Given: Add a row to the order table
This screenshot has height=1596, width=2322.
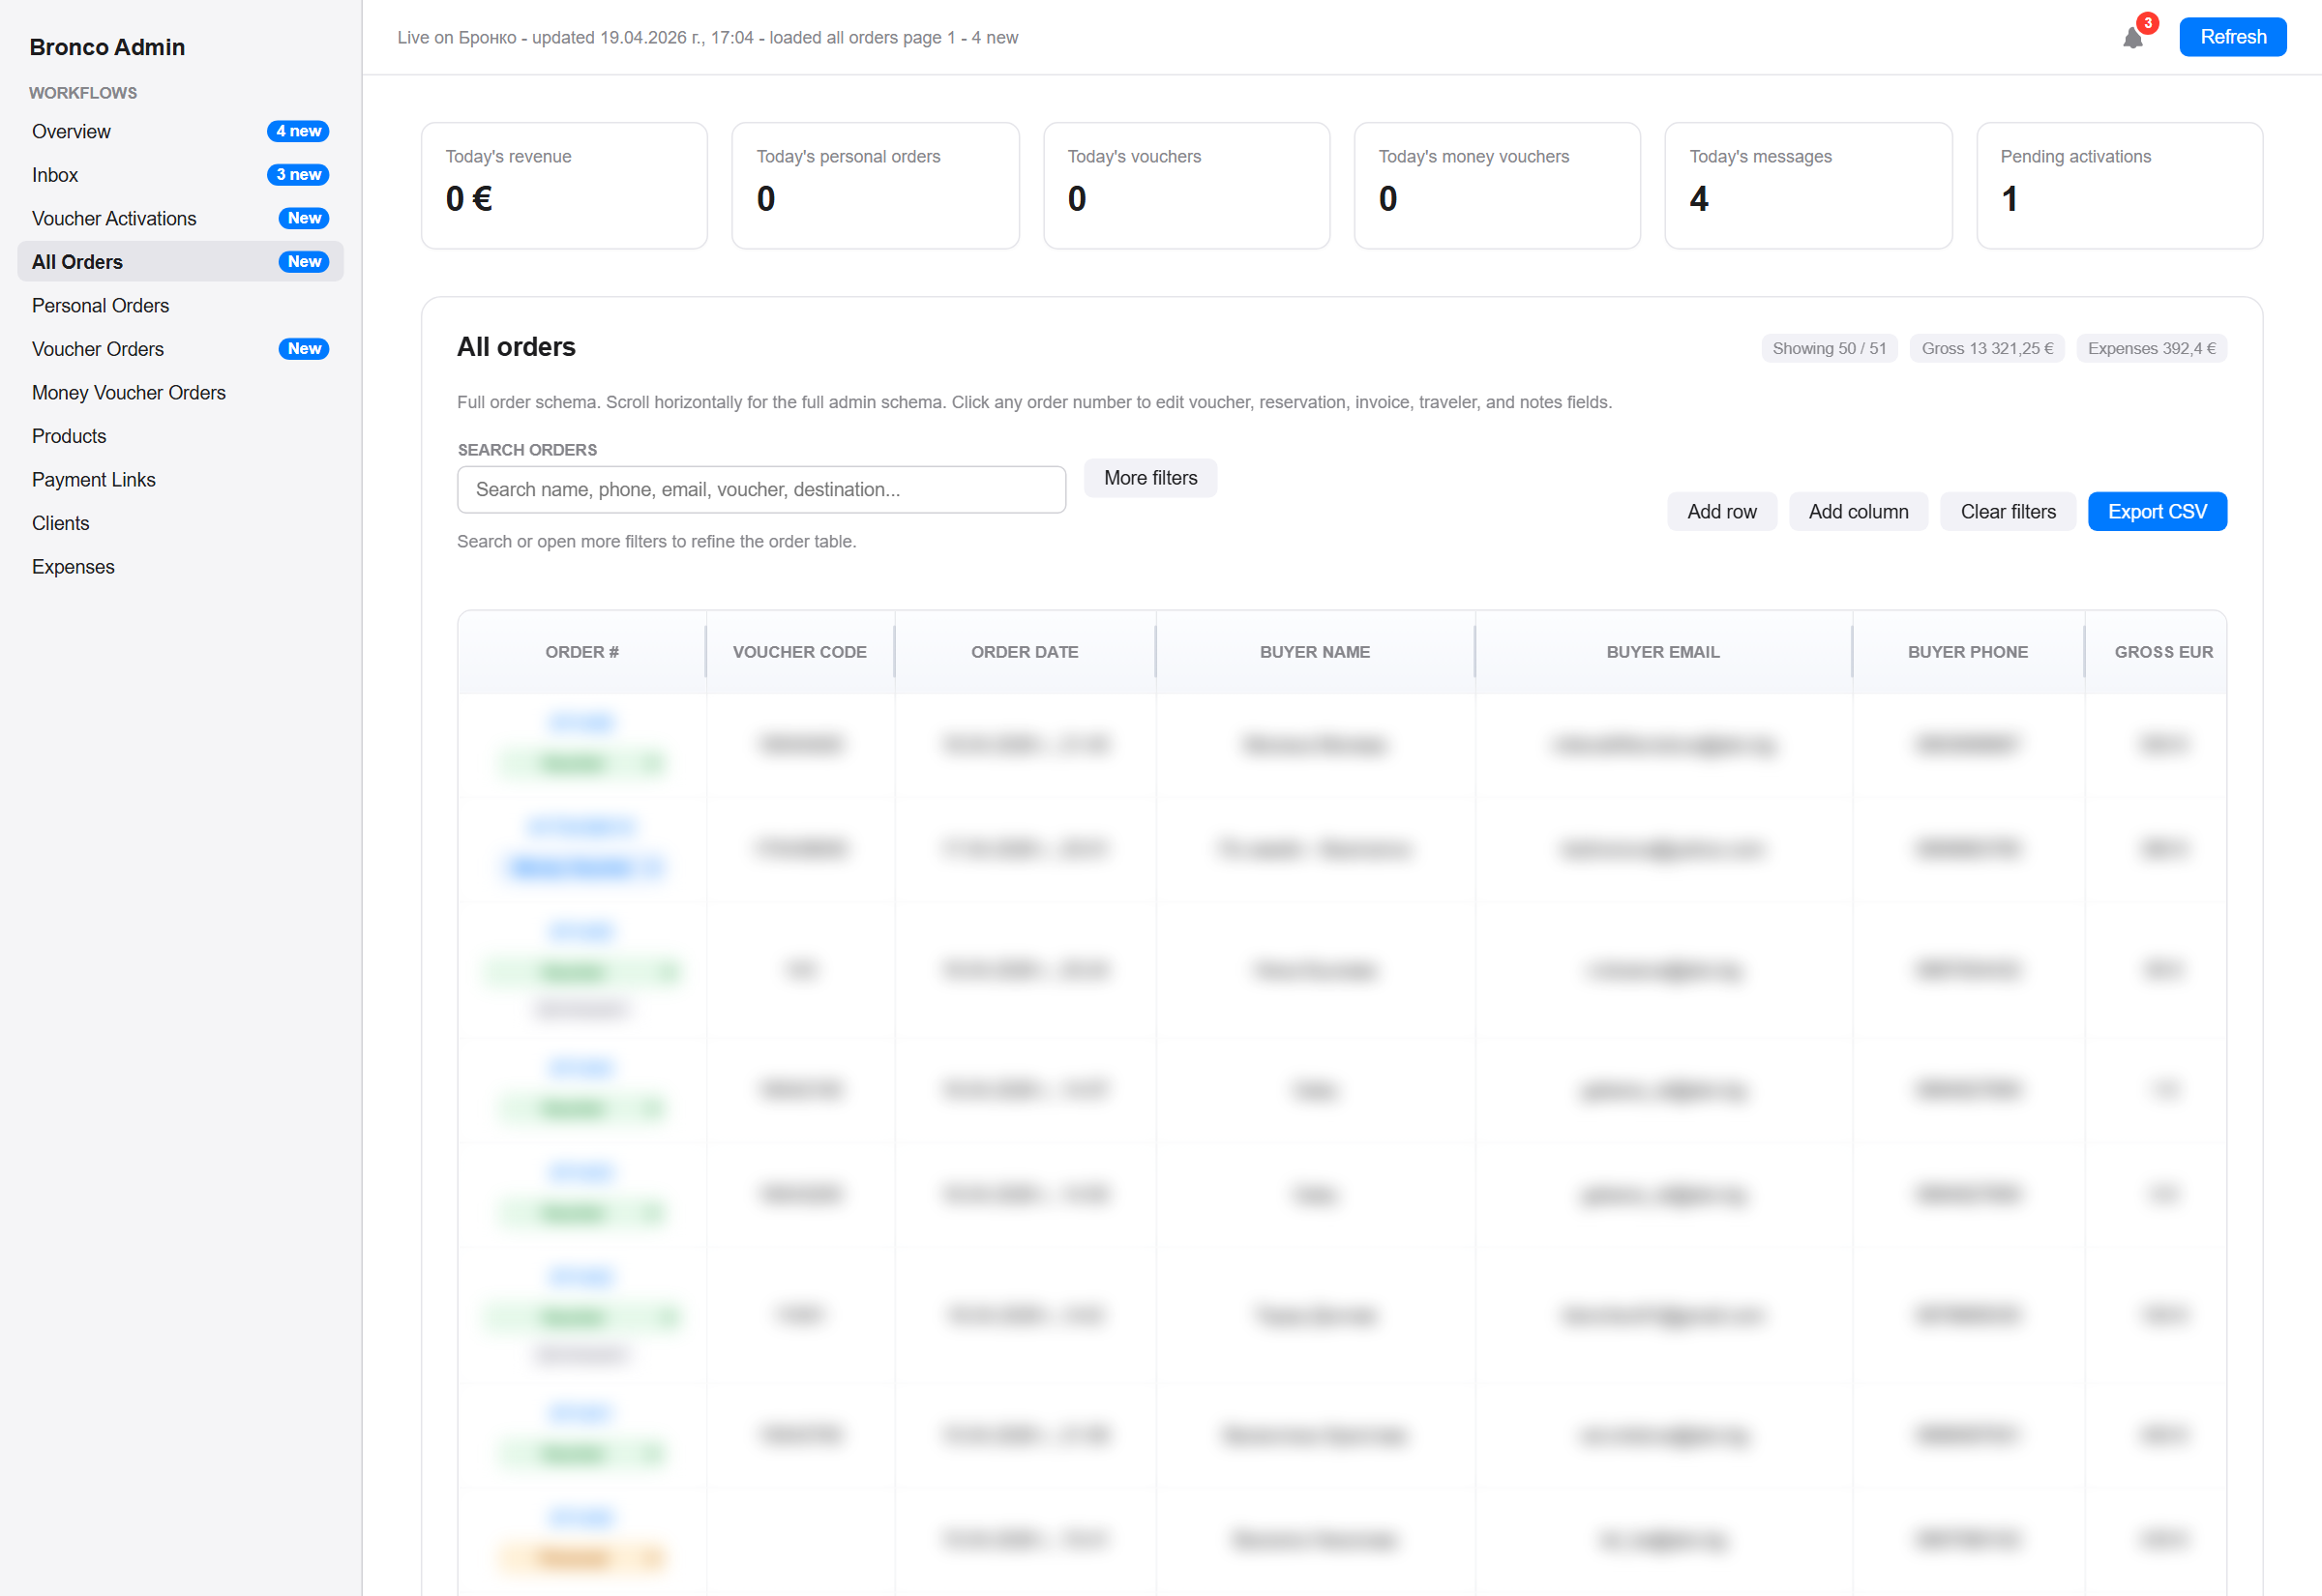Looking at the screenshot, I should tap(1722, 511).
